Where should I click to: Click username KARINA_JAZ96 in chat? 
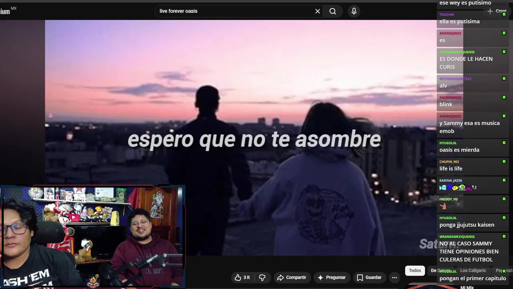point(451,181)
